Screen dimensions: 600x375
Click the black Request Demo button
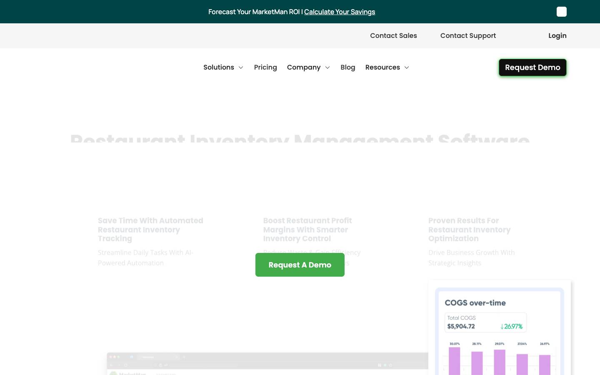point(532,67)
